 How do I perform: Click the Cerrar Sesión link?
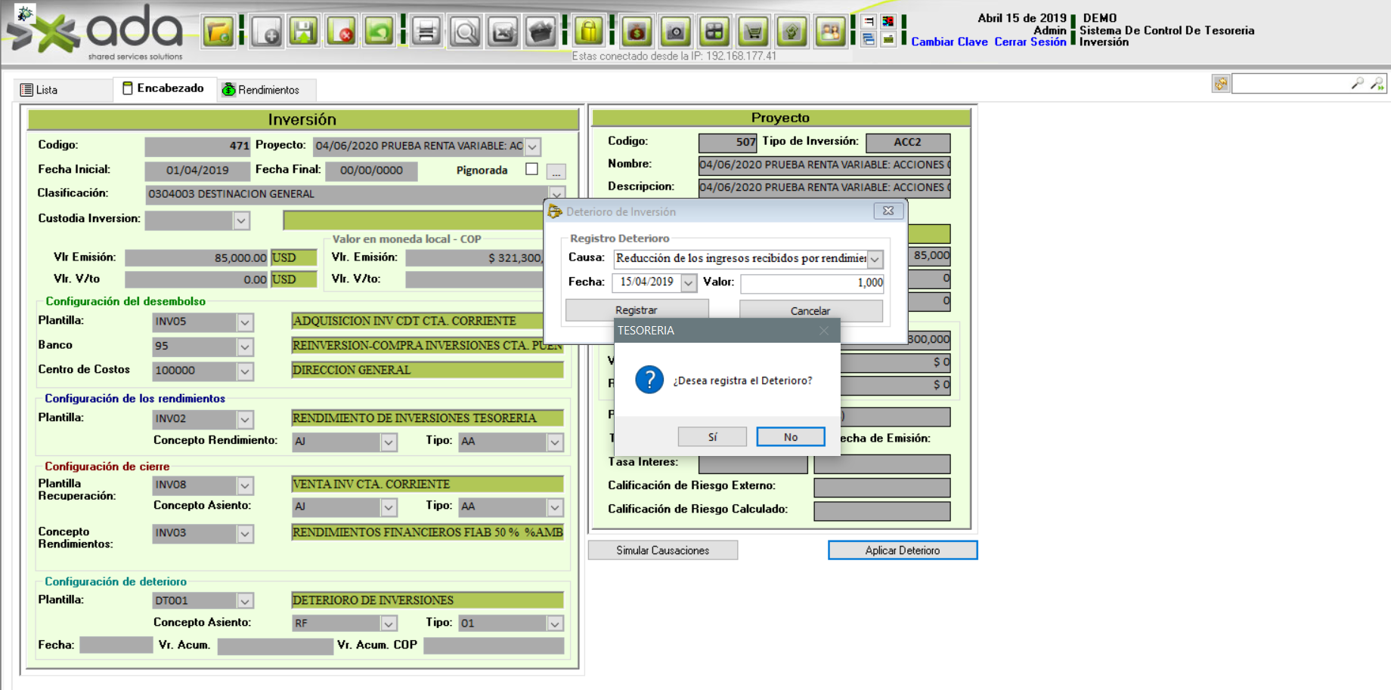coord(1030,42)
